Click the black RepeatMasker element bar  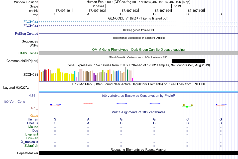138,153
